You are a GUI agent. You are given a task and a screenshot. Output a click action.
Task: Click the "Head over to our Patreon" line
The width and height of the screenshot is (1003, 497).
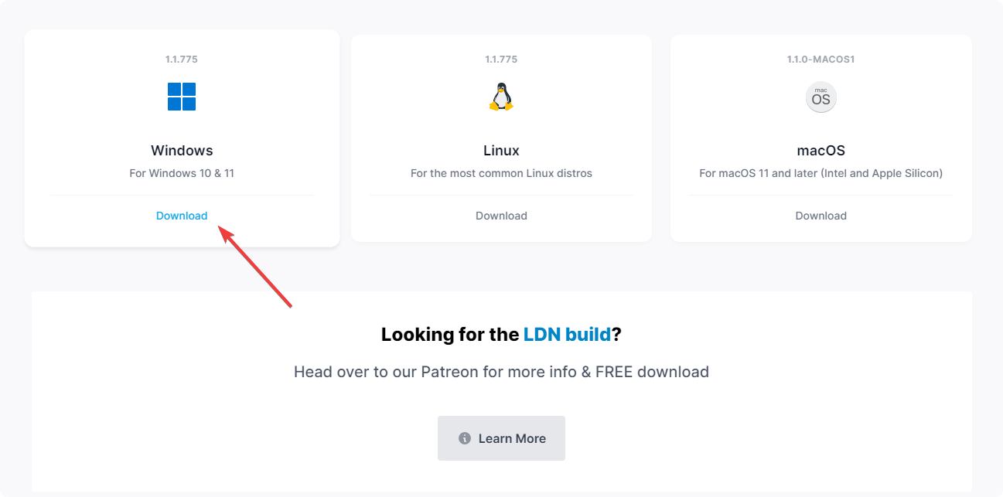501,372
